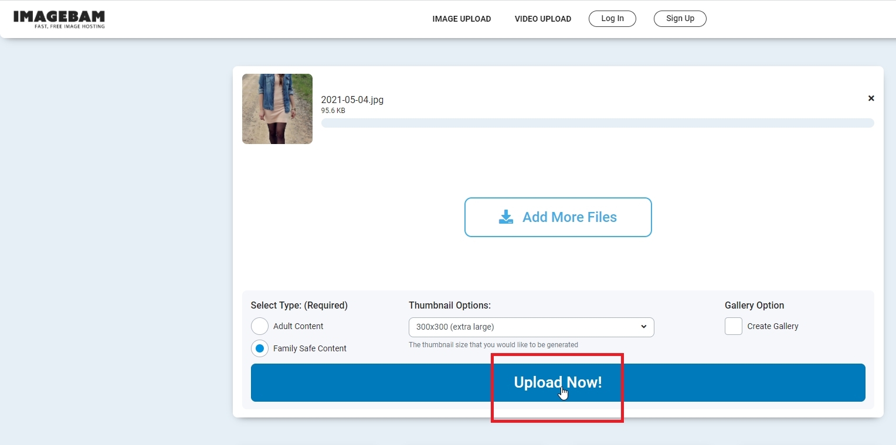Viewport: 896px width, 445px height.
Task: Click the Sign Up button
Action: tap(680, 19)
